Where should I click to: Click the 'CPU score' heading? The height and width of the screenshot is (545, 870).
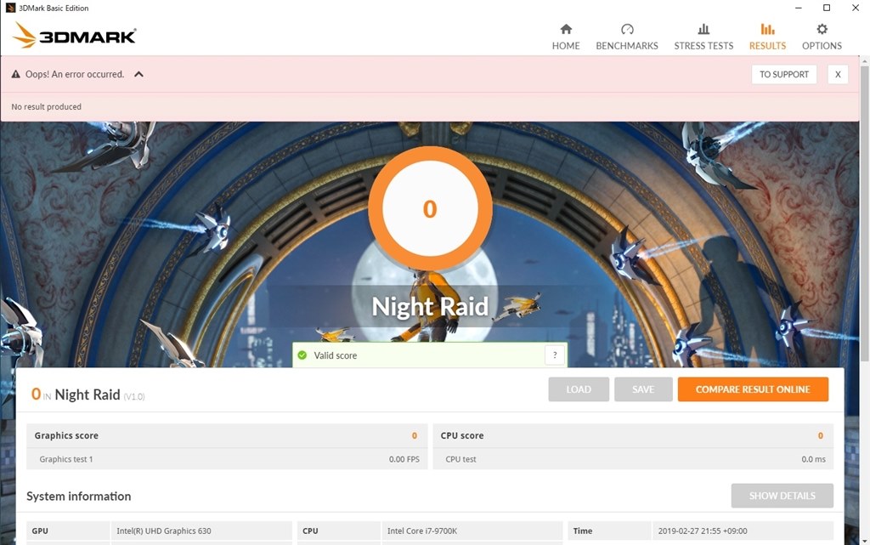461,435
